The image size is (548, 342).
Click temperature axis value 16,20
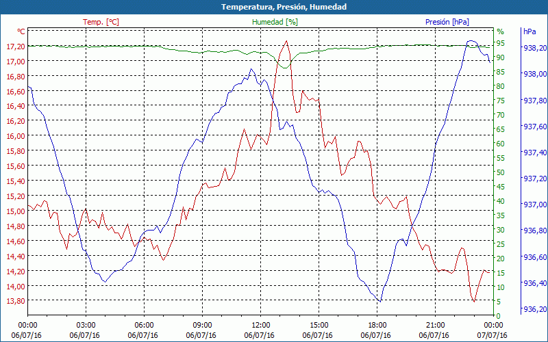(16, 121)
